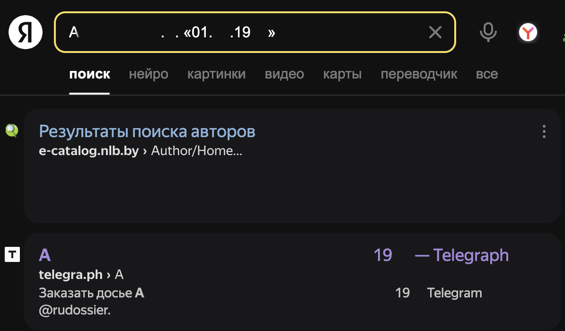Click the e-catalog.nlb.by breadcrumb link
Image resolution: width=565 pixels, height=331 pixels.
point(89,151)
